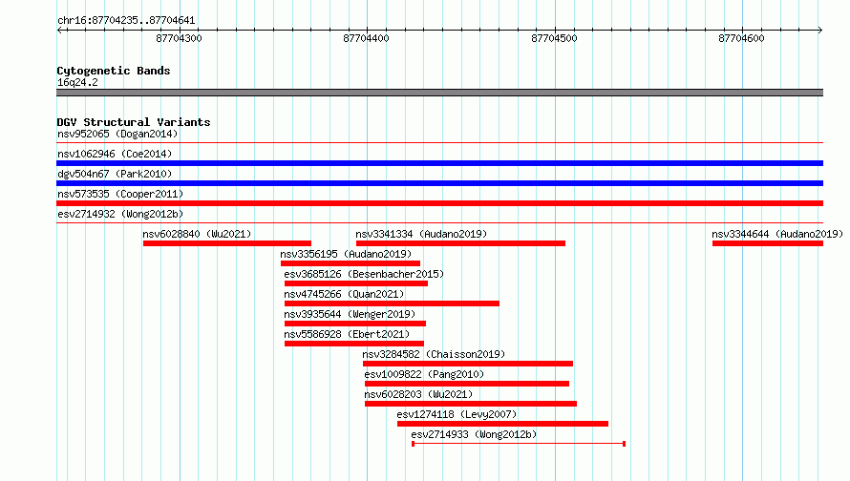The height and width of the screenshot is (481, 850).
Task: Click the red bar under nsv3341334
Action: [460, 243]
